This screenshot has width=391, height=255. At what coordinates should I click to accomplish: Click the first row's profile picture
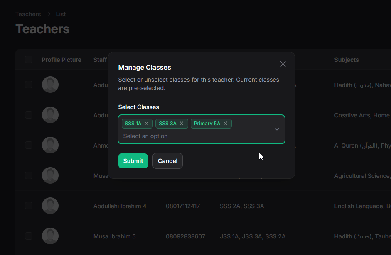pyautogui.click(x=50, y=85)
